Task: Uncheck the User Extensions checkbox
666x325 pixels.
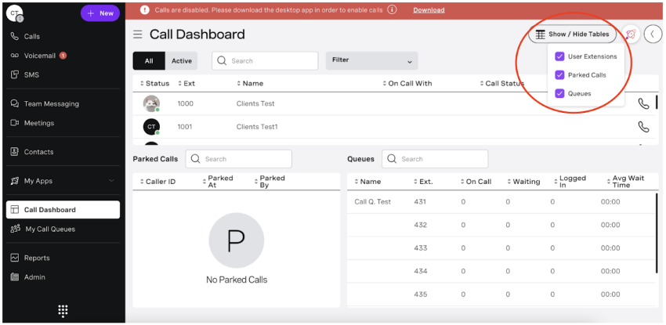Action: tap(559, 56)
